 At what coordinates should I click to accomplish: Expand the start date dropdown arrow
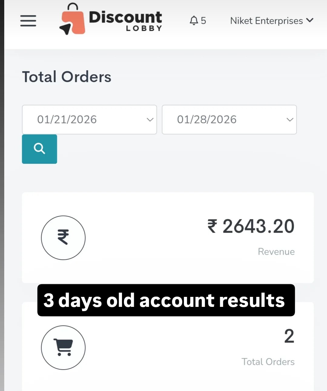tap(150, 120)
